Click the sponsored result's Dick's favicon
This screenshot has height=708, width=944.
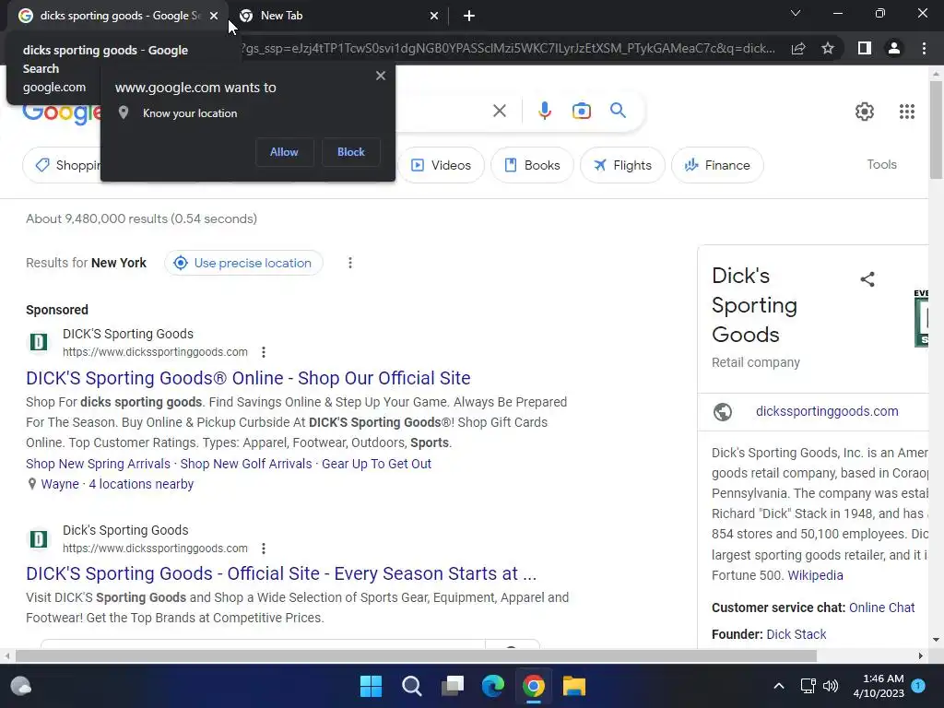pyautogui.click(x=39, y=343)
